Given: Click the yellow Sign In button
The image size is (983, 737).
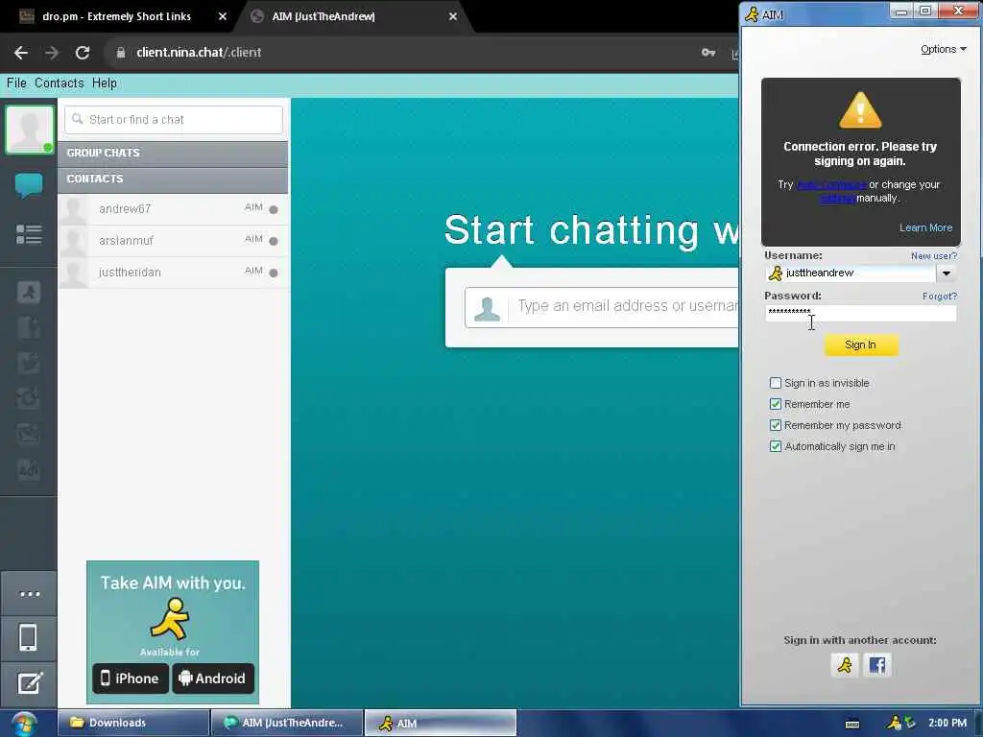Looking at the screenshot, I should (861, 345).
